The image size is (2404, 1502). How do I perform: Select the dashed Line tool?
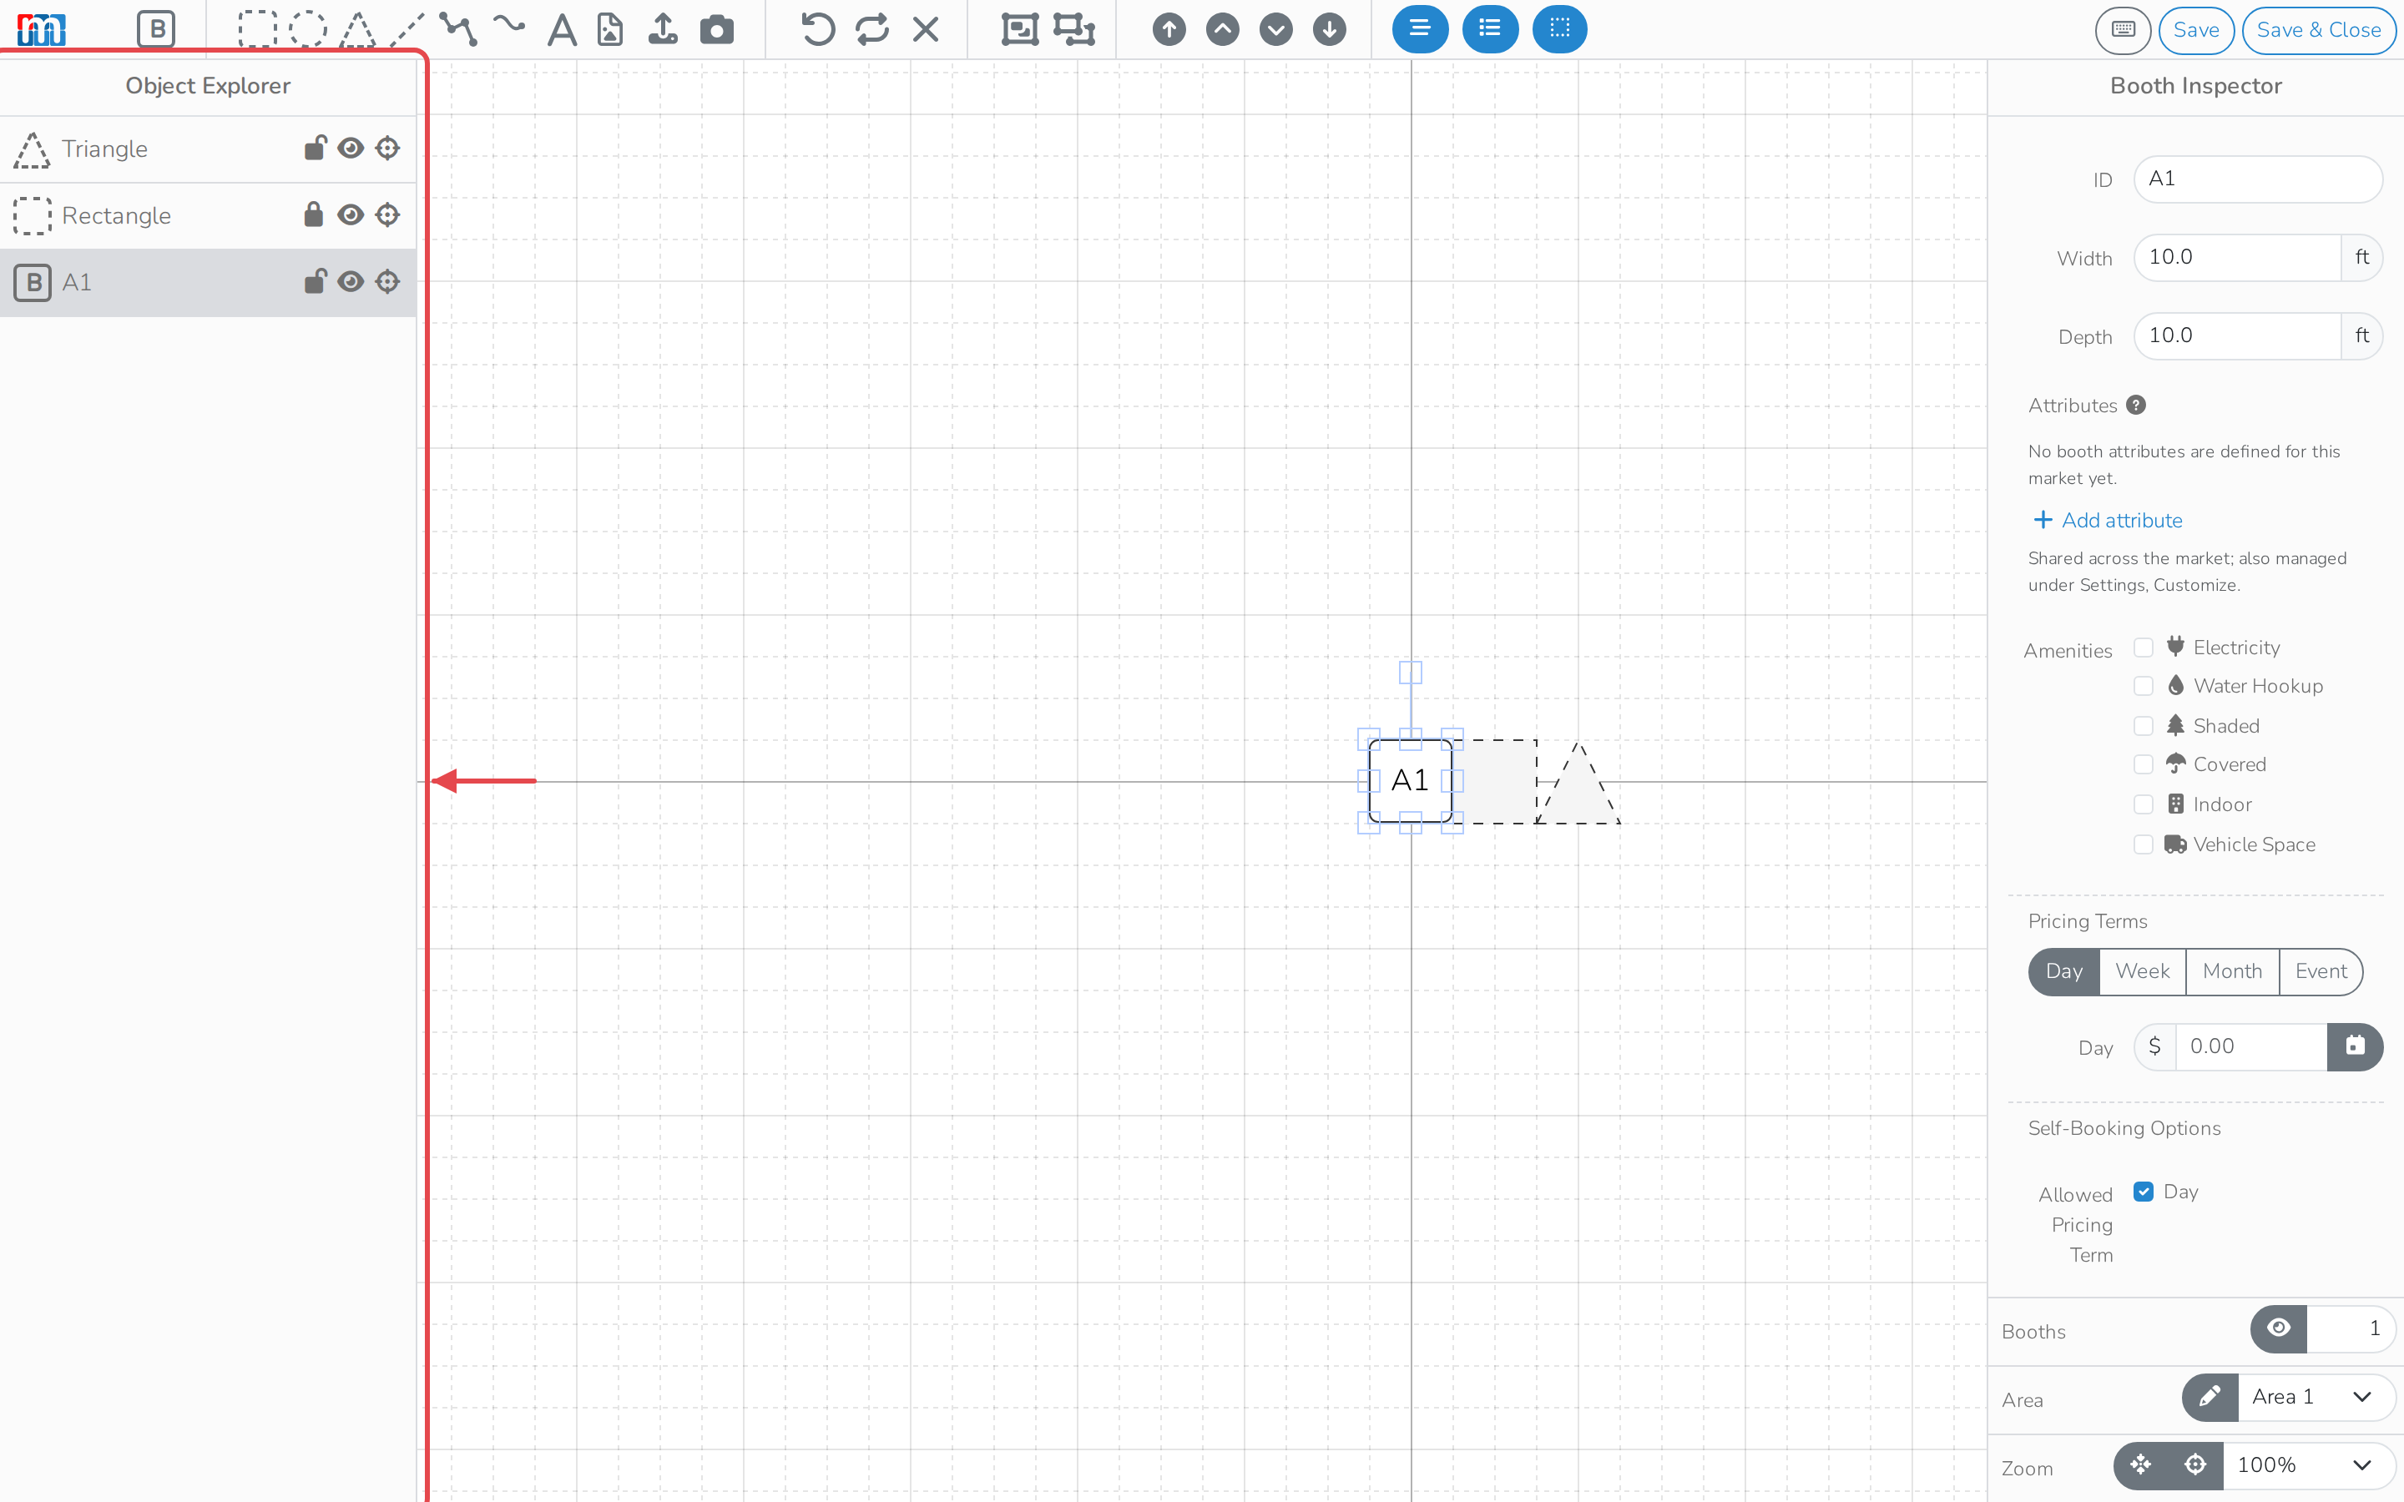pos(407,30)
